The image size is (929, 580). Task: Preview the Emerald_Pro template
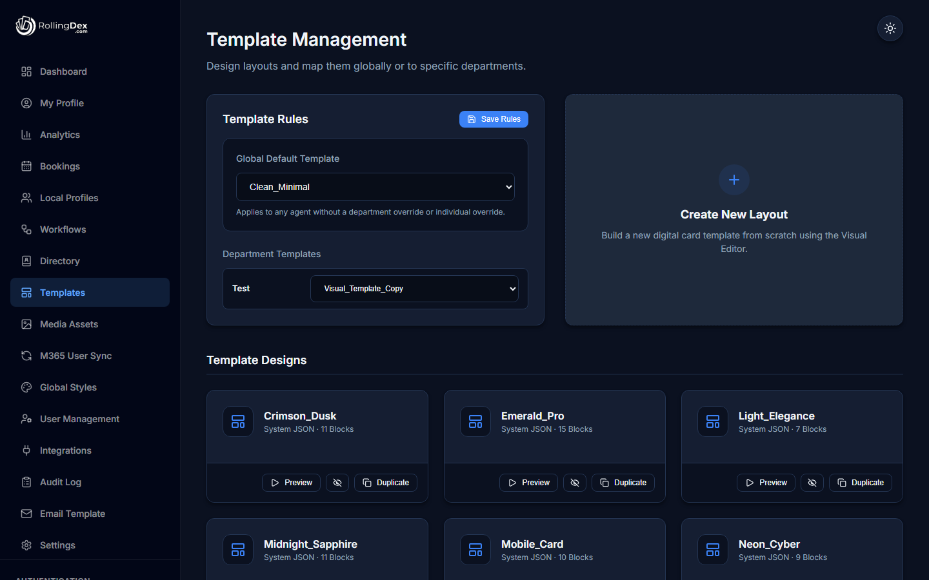pos(528,483)
